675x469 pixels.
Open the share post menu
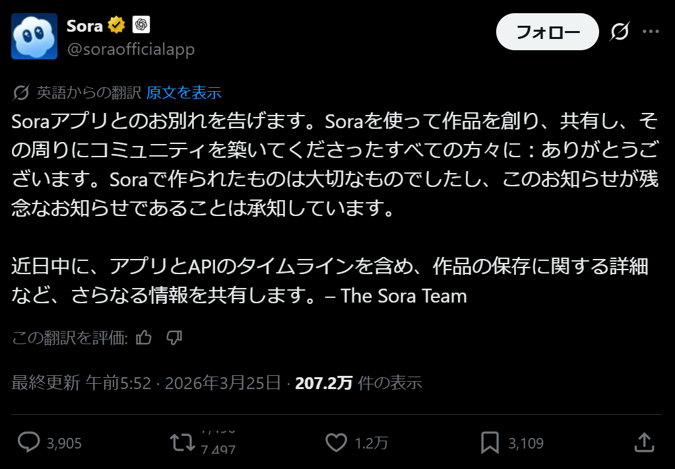tap(643, 443)
